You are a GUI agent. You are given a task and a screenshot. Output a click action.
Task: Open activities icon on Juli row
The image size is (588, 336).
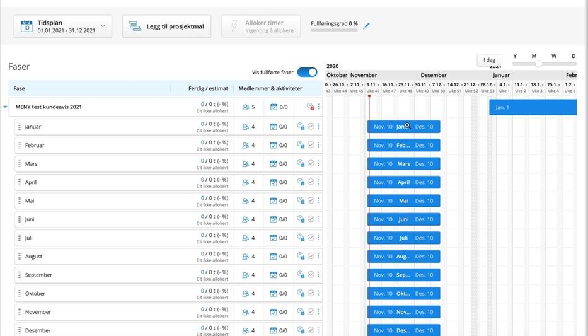click(x=274, y=238)
